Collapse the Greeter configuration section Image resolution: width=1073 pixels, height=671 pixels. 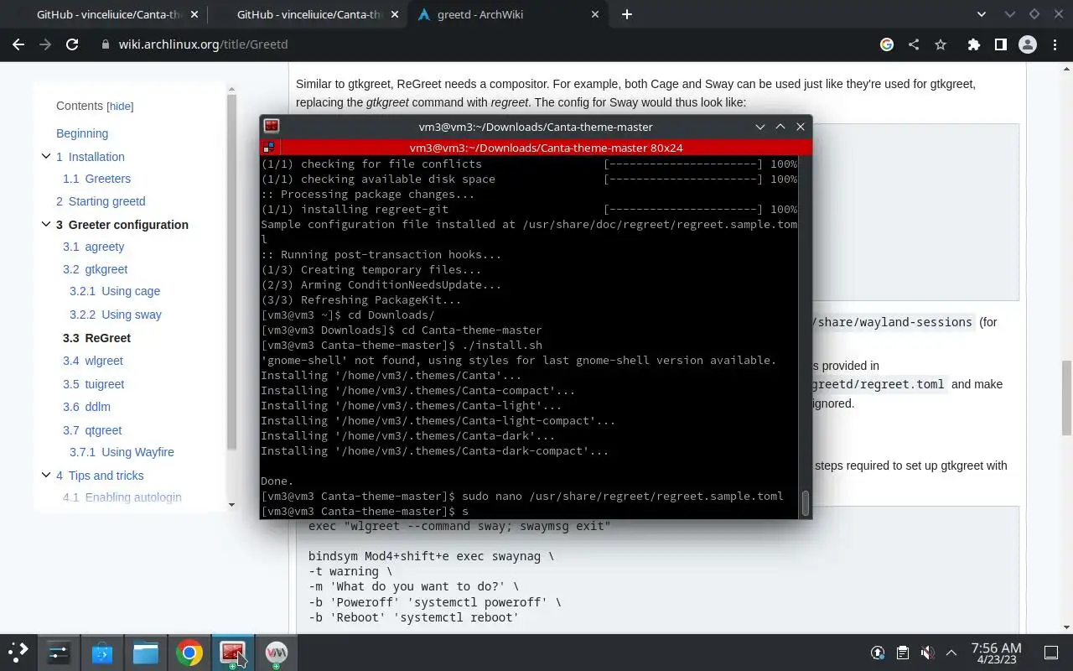46,224
